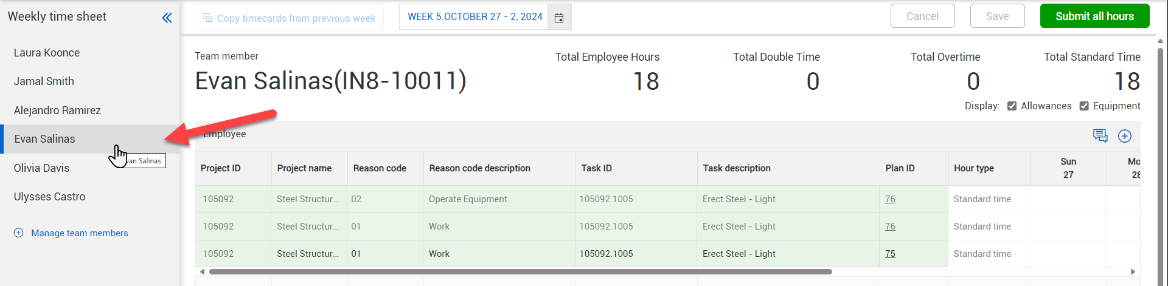The width and height of the screenshot is (1168, 286).
Task: Click the Sun 27 cell in first row
Action: [x=1068, y=199]
